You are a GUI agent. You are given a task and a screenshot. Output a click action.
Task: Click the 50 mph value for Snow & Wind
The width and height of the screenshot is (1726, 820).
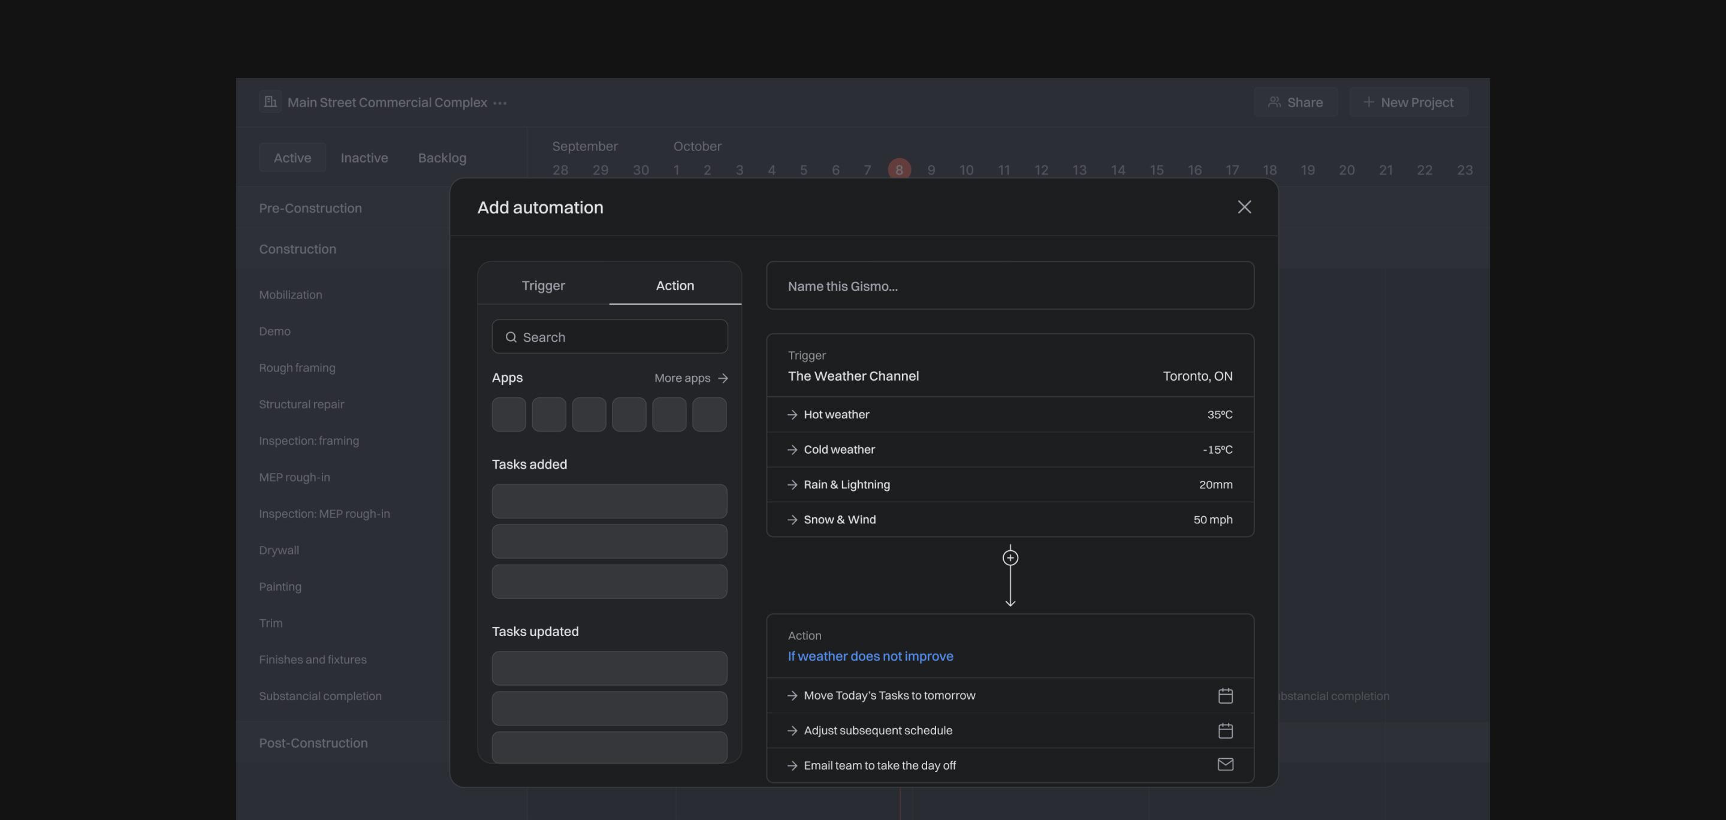click(x=1213, y=519)
